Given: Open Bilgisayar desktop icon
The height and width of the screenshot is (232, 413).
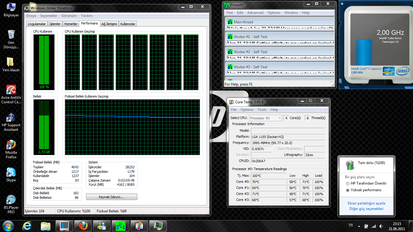Looking at the screenshot, I should [x=11, y=9].
